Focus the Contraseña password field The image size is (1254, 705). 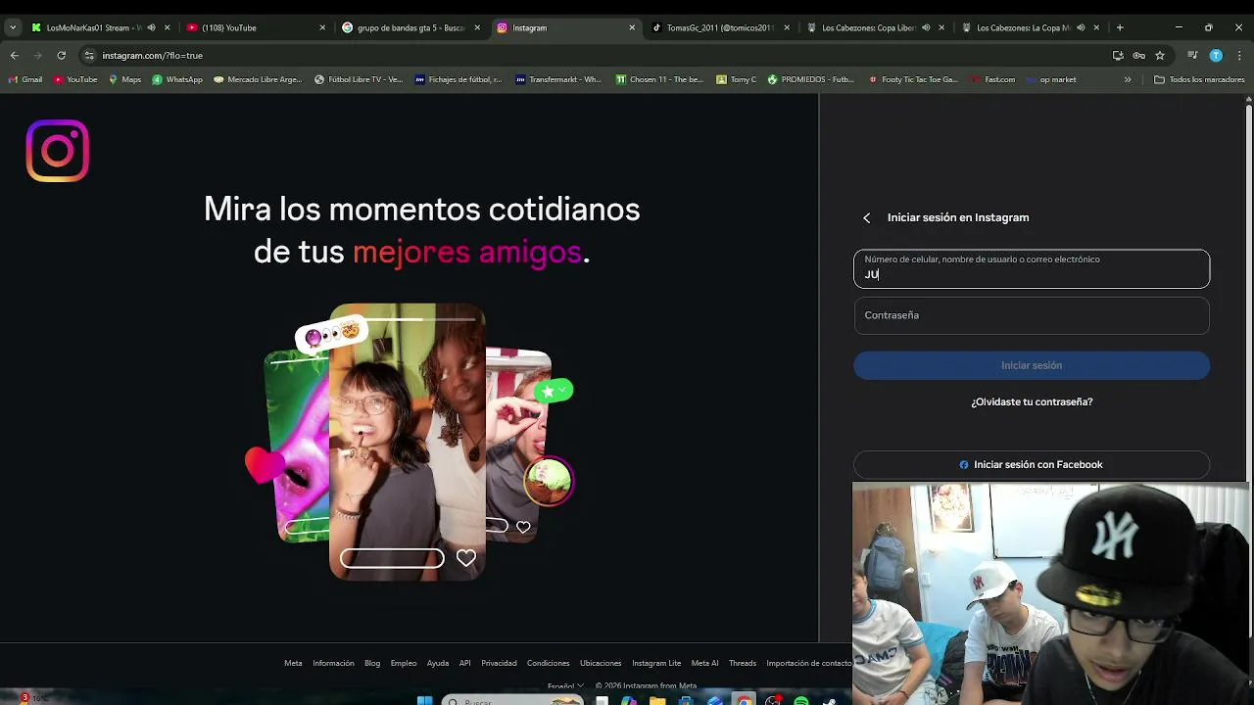coord(1032,315)
